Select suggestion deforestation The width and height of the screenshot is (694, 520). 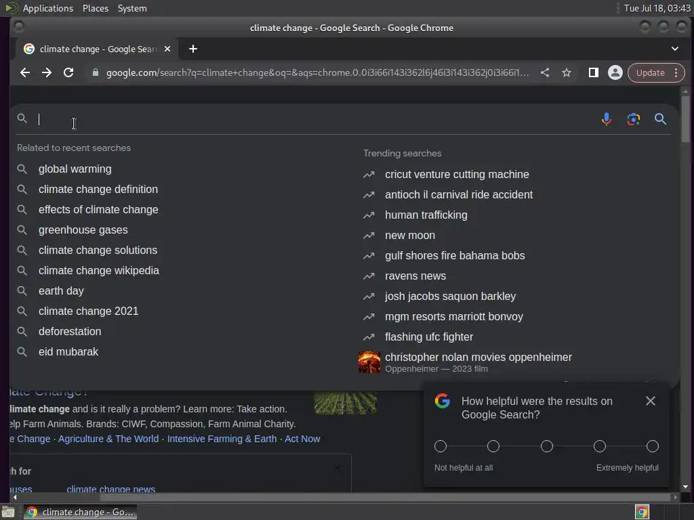coord(70,332)
